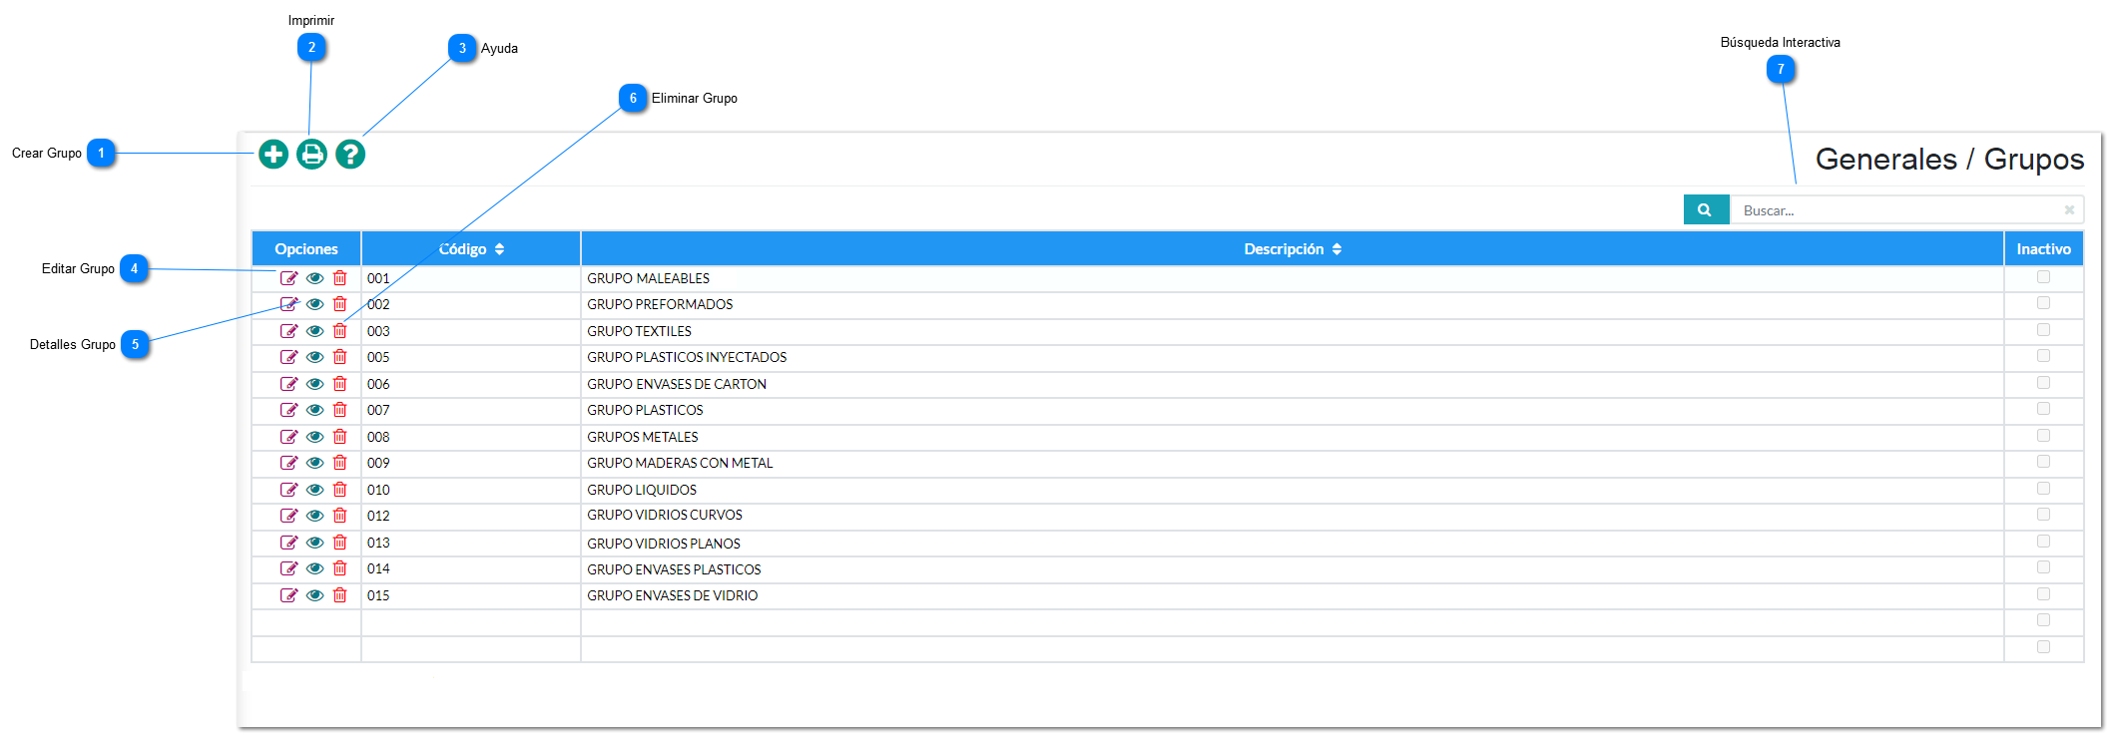Click the Imprimir printer icon
The height and width of the screenshot is (736, 2110).
(311, 154)
